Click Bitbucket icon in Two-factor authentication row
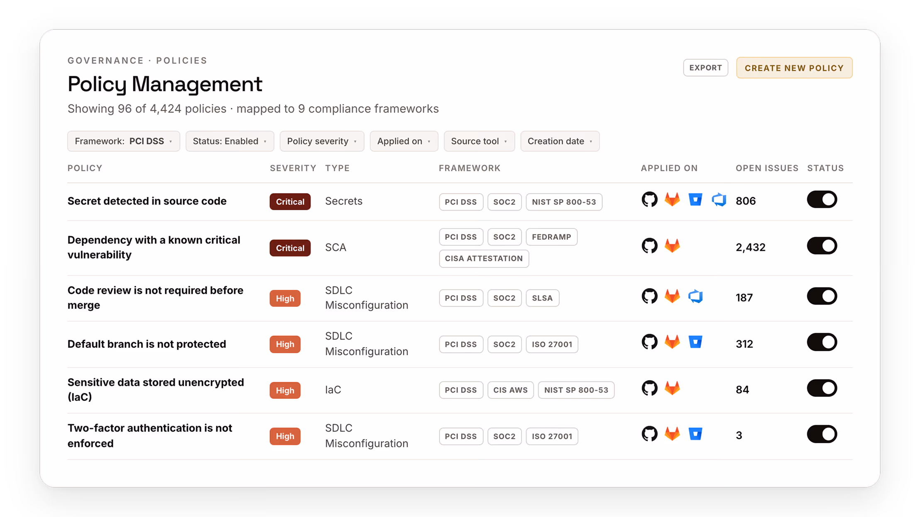 tap(695, 434)
